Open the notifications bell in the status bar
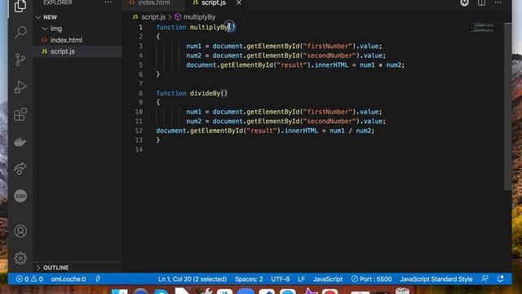The width and height of the screenshot is (522, 294). click(500, 278)
